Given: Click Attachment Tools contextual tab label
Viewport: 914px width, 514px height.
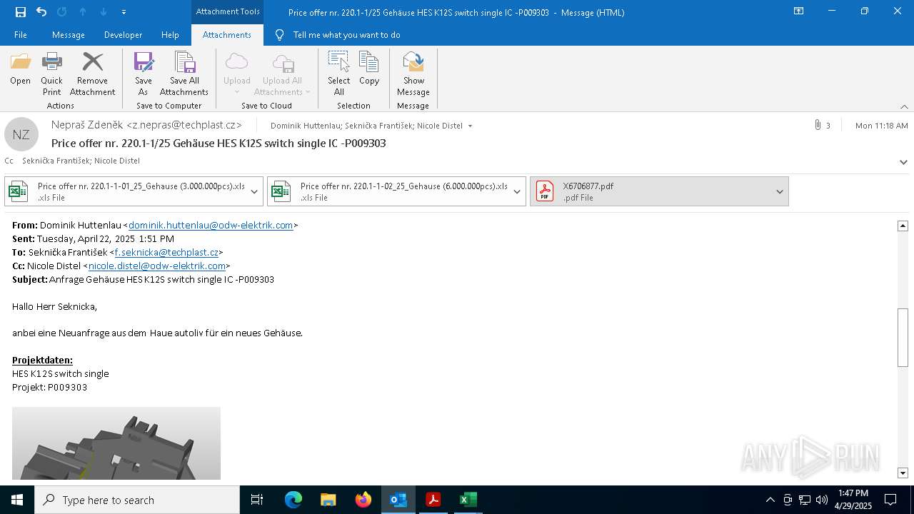Looking at the screenshot, I should click(228, 11).
